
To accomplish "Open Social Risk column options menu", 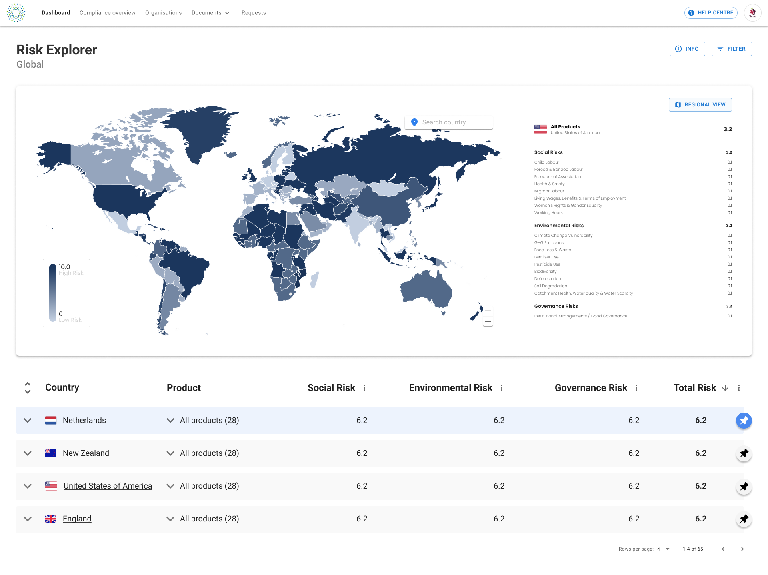I will tap(364, 388).
